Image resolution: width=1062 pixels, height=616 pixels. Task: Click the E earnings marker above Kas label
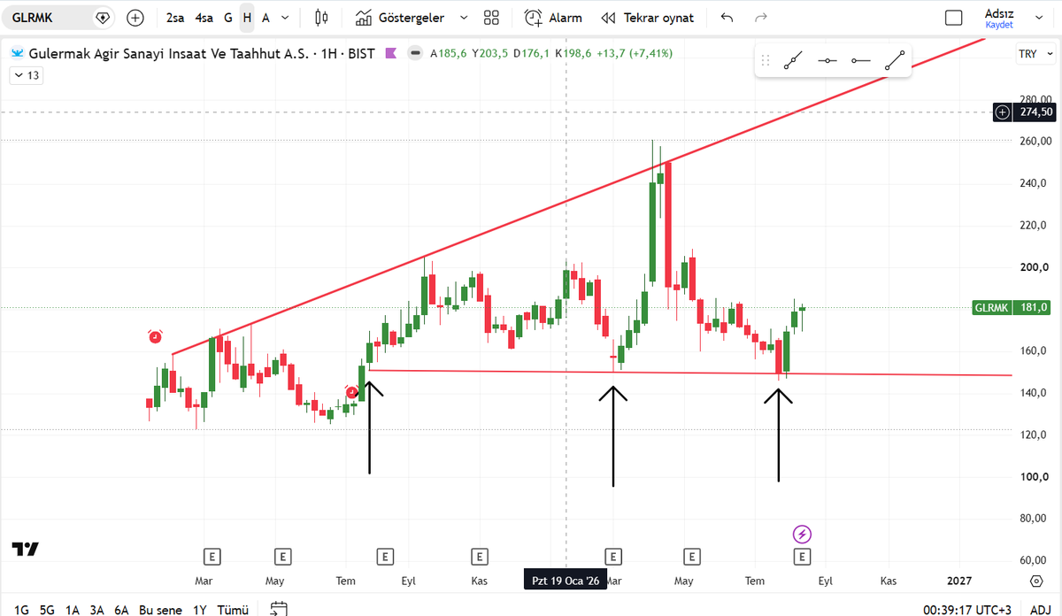479,557
